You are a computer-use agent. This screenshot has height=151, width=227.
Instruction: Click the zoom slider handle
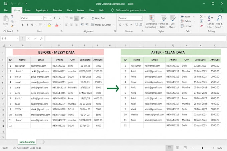pyautogui.click(x=202, y=148)
